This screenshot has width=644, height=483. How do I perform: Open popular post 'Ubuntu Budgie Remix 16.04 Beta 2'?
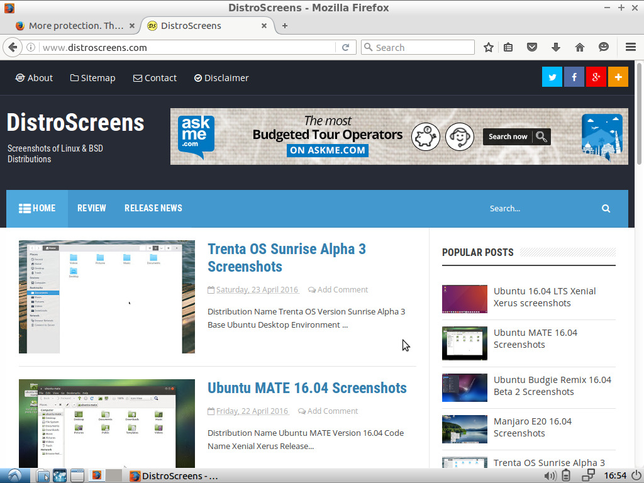552,386
